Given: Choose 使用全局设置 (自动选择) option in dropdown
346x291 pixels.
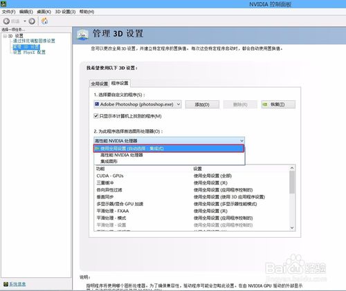Looking at the screenshot, I should [x=169, y=149].
